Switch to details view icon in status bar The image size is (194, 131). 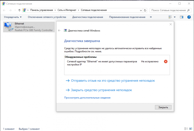pyautogui.click(x=186, y=129)
